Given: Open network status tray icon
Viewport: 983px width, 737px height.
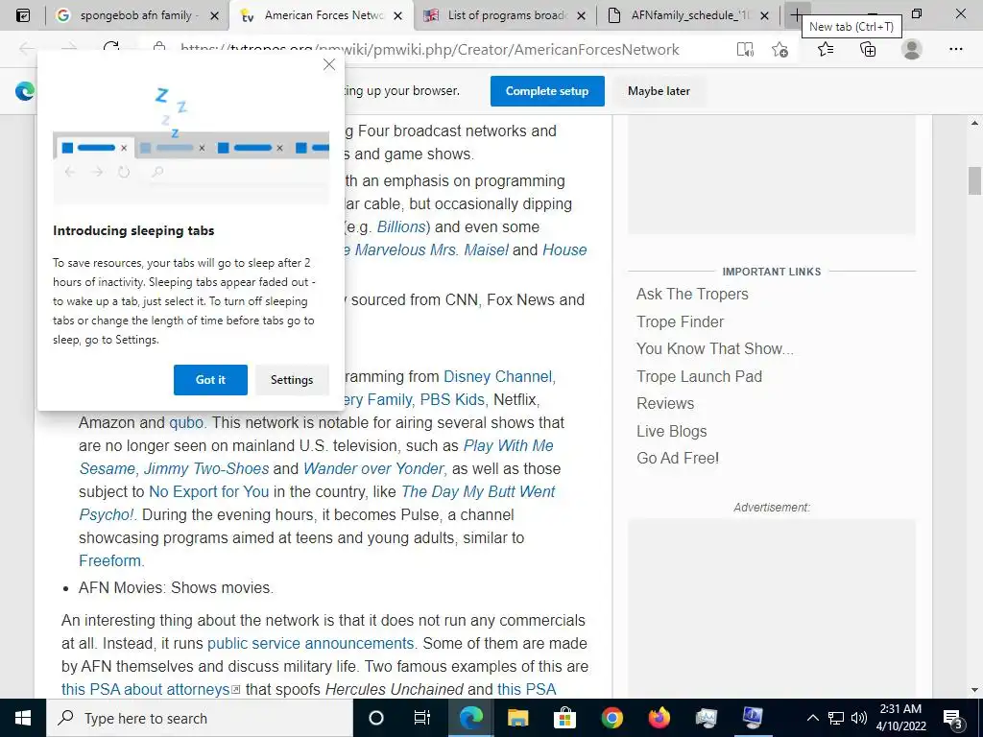Looking at the screenshot, I should 836,718.
